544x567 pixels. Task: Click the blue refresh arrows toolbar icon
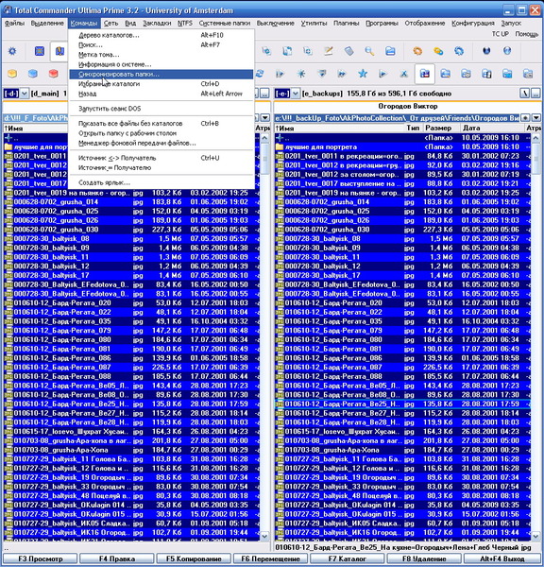tap(260, 74)
